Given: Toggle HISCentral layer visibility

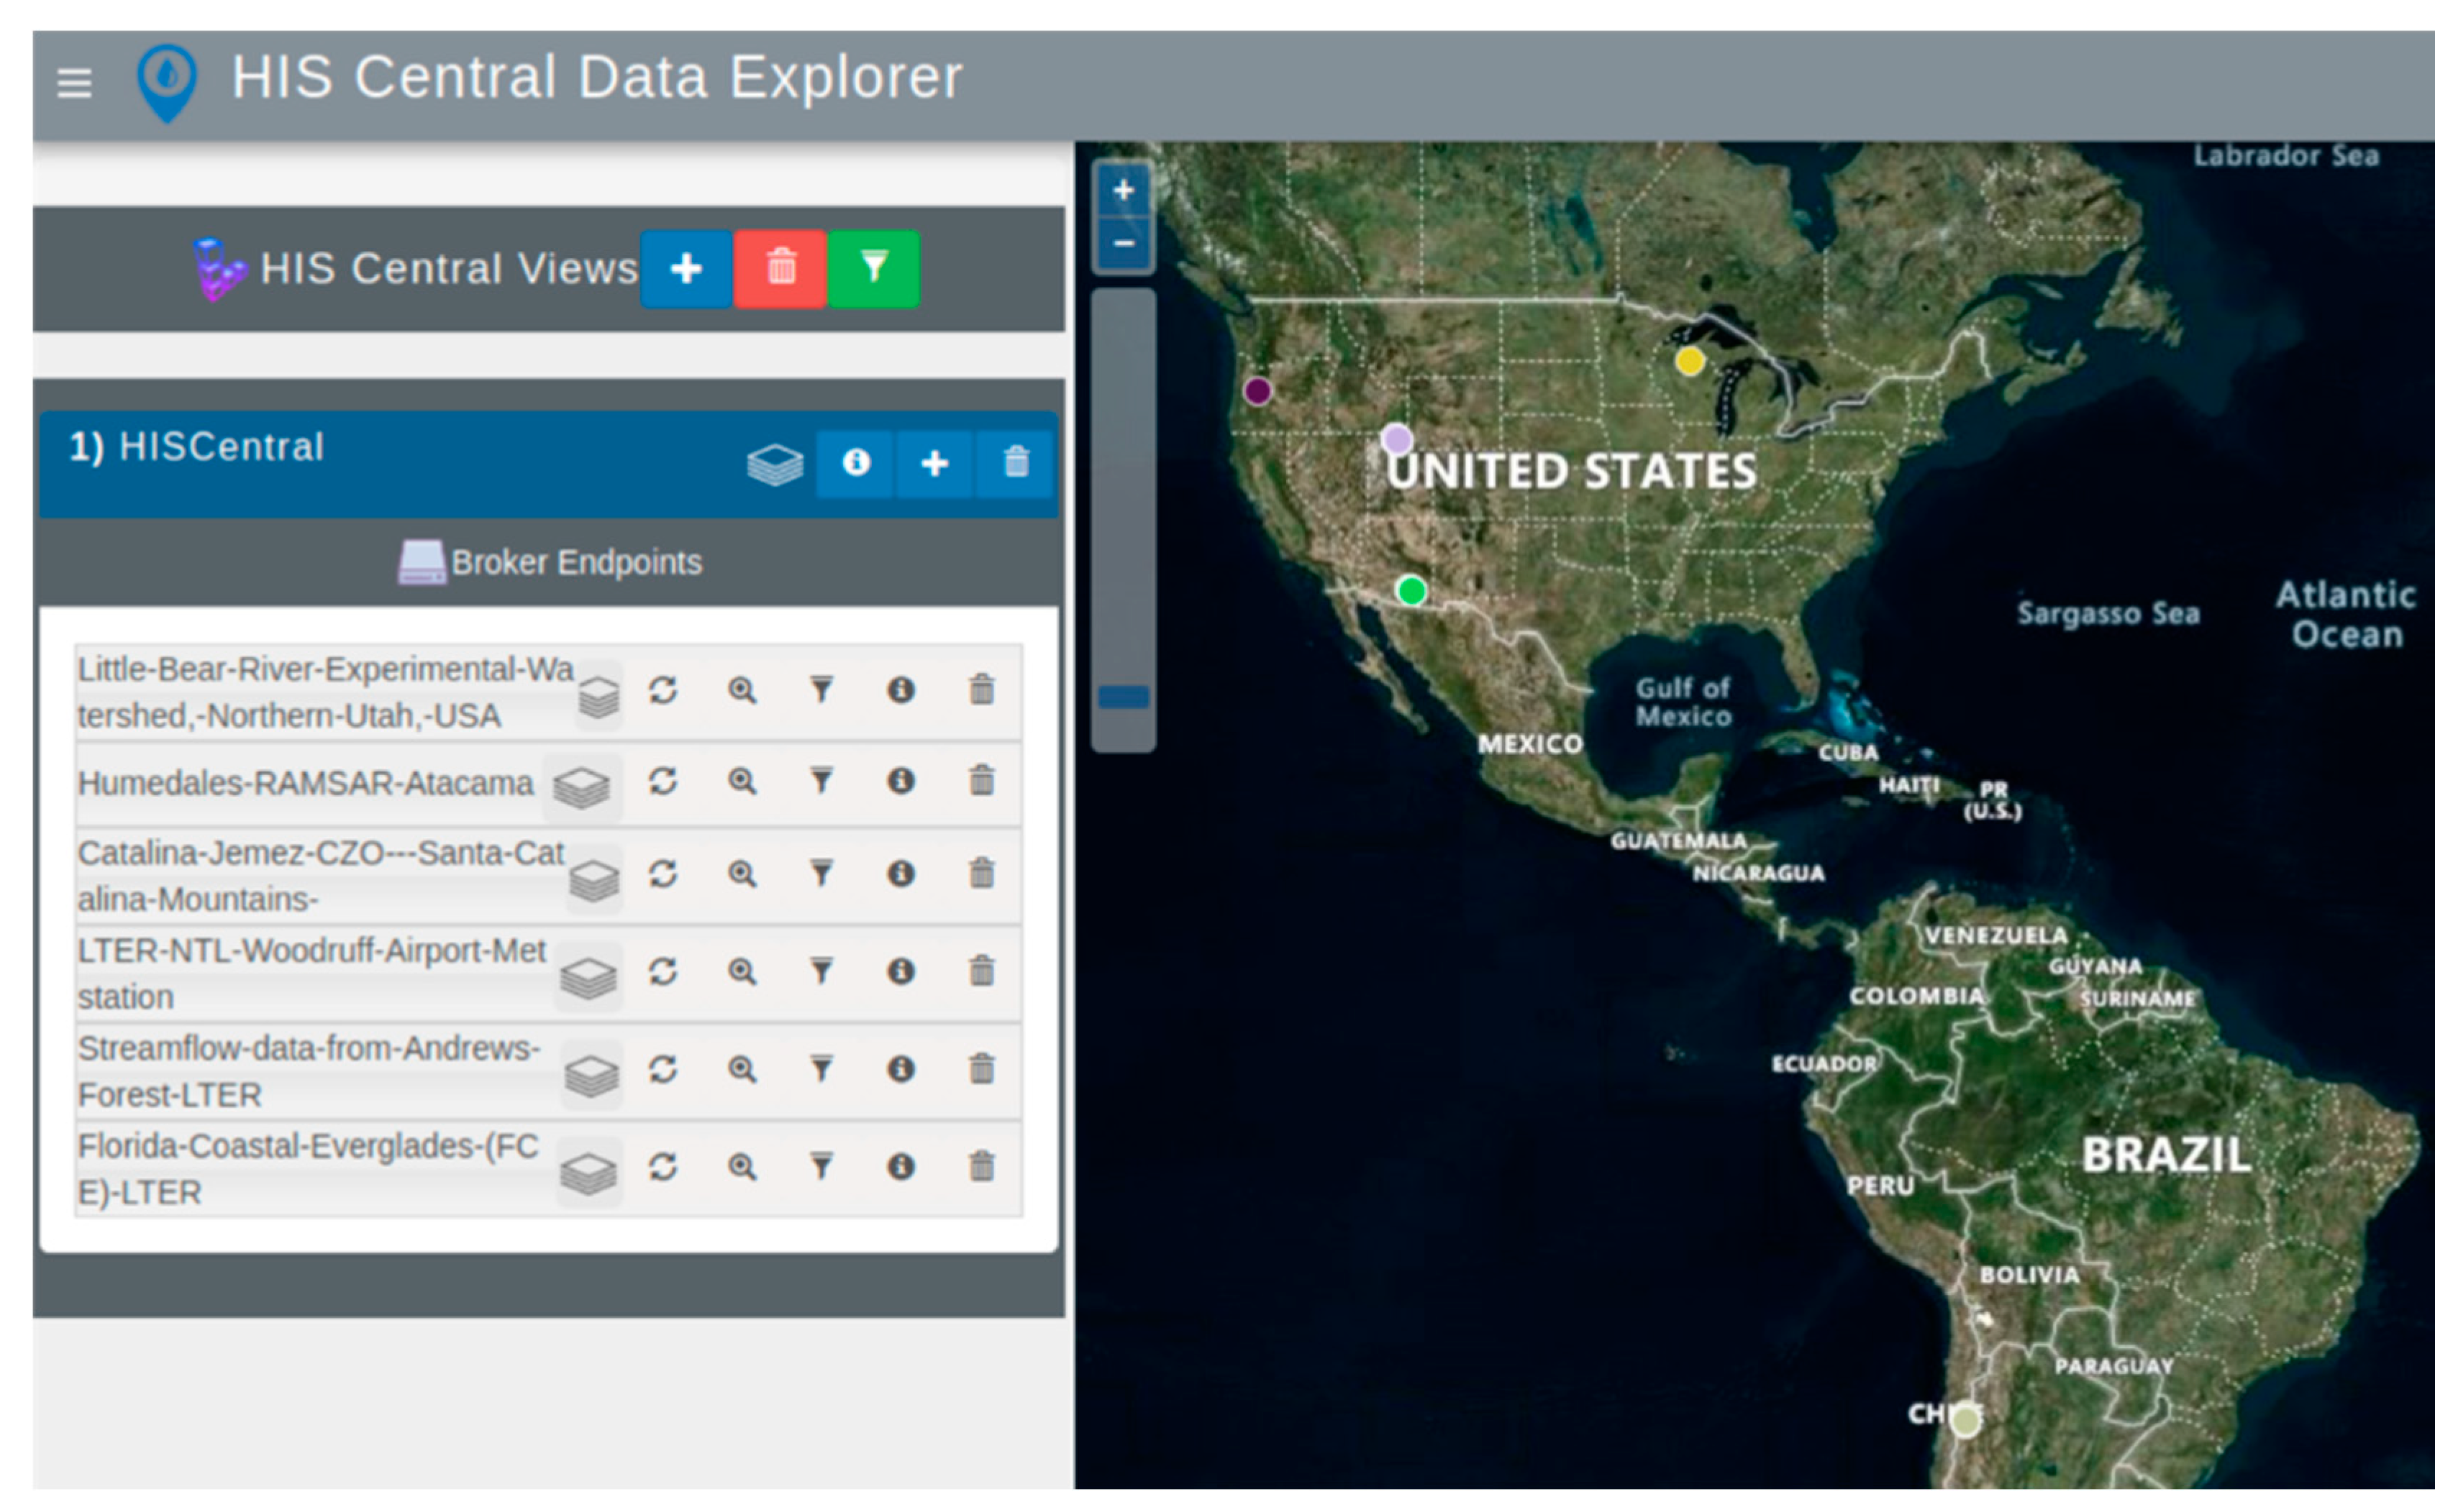Looking at the screenshot, I should 774,465.
